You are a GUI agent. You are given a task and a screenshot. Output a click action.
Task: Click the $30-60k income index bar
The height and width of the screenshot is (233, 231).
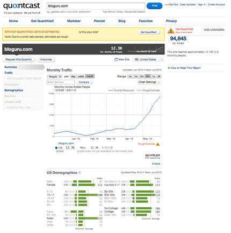(x=146, y=195)
